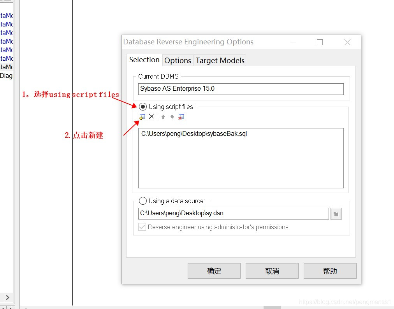
Task: Toggle Reverse engineer using administrator's permissions
Action: [x=143, y=227]
